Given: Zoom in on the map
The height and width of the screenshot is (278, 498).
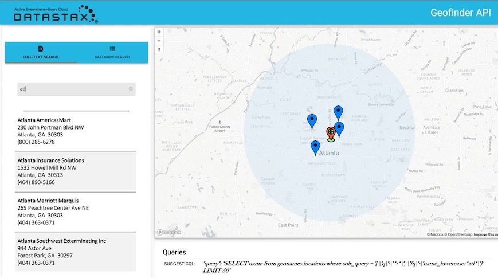Looking at the screenshot, I should [x=159, y=32].
